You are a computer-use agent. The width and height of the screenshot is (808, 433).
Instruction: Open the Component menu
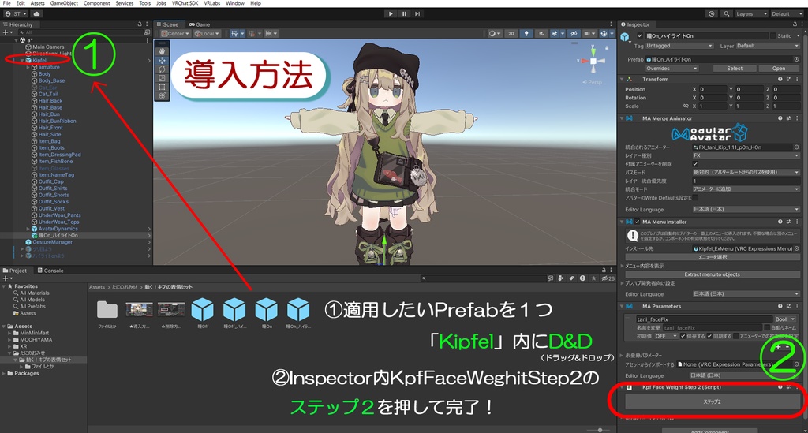click(x=96, y=3)
